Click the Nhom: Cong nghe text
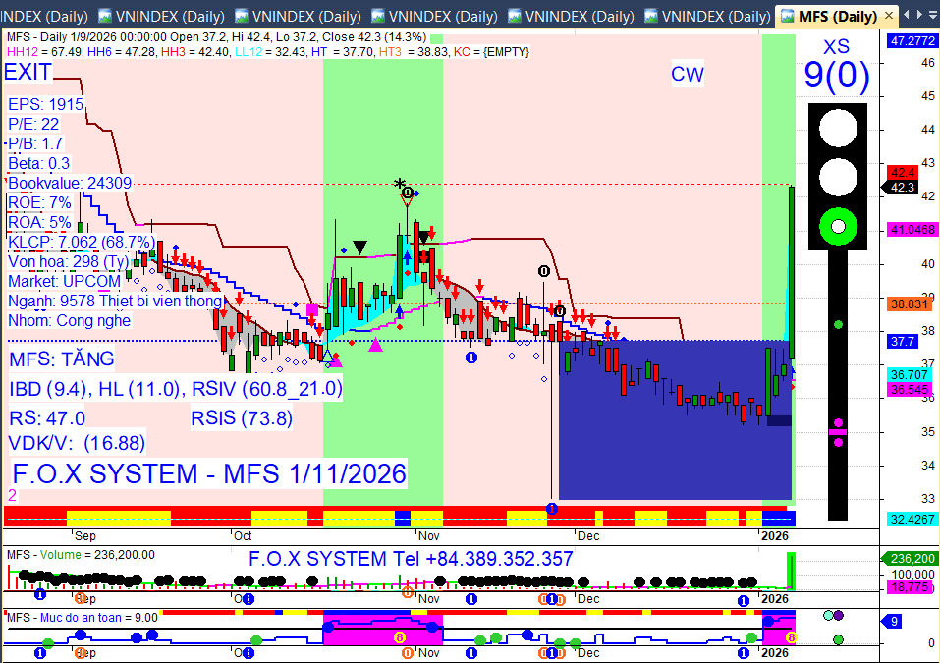This screenshot has width=940, height=663. point(69,320)
